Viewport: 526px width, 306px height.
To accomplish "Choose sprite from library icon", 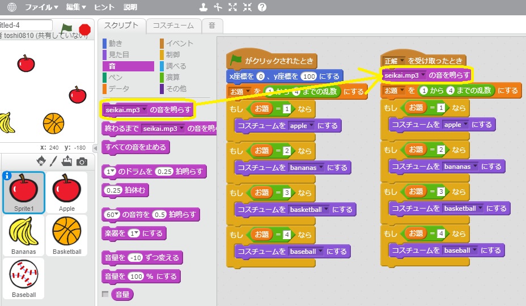I will [41, 161].
